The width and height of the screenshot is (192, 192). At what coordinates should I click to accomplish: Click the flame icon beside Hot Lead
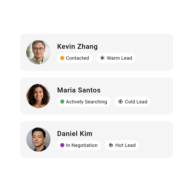pos(111,145)
